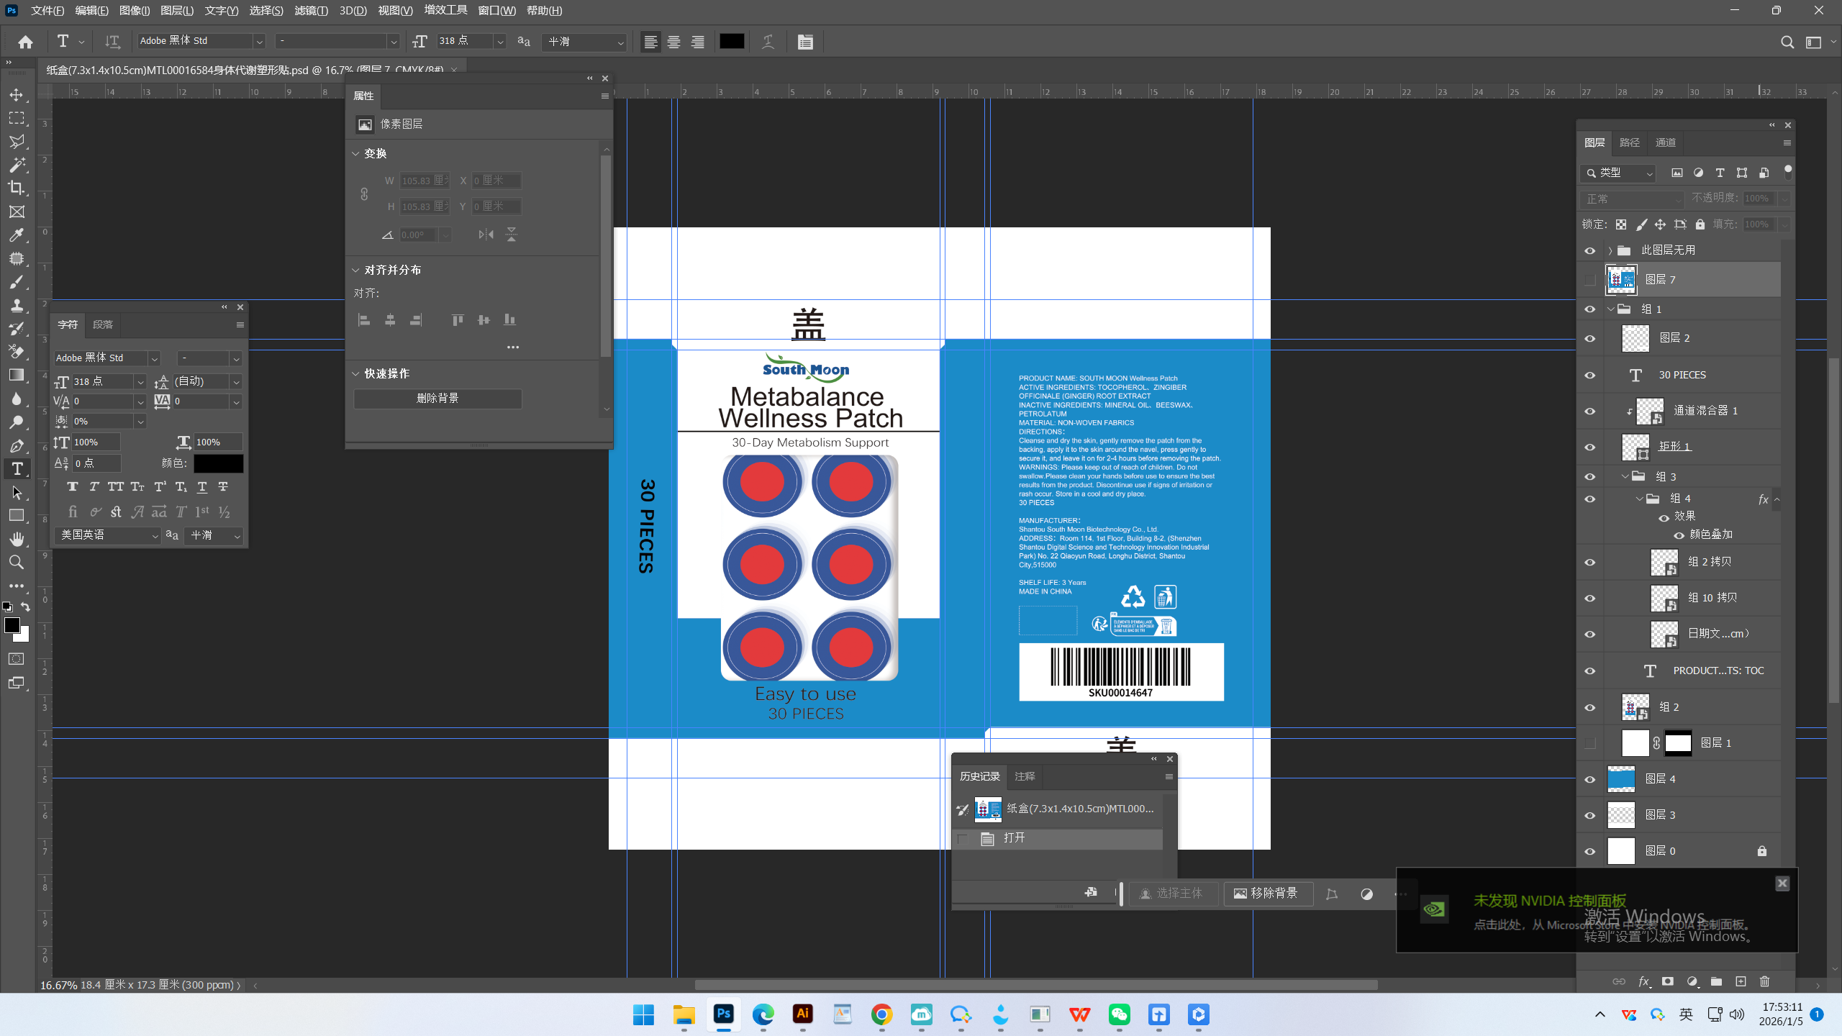Select the Zoom tool in toolbox

click(17, 562)
